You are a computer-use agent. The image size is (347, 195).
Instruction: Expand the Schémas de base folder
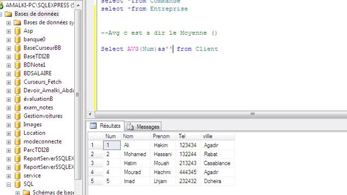point(17,193)
